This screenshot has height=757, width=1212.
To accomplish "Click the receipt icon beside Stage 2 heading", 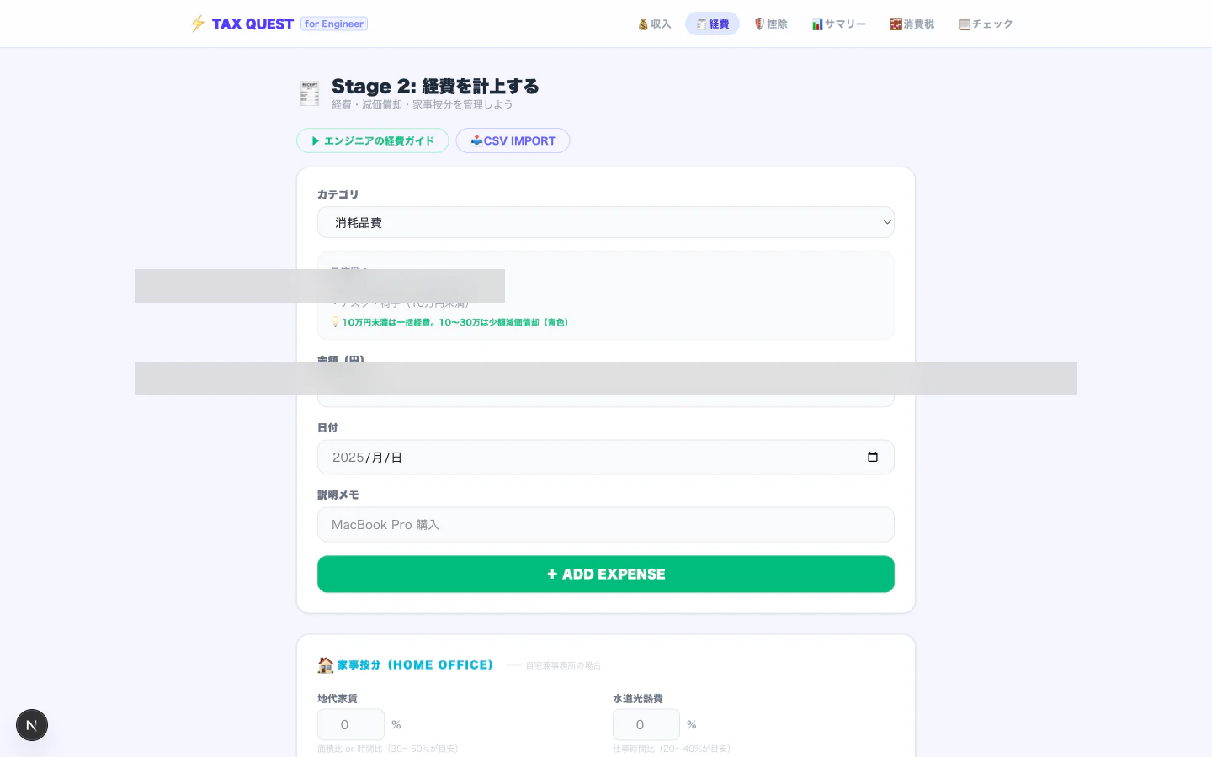I will click(310, 93).
